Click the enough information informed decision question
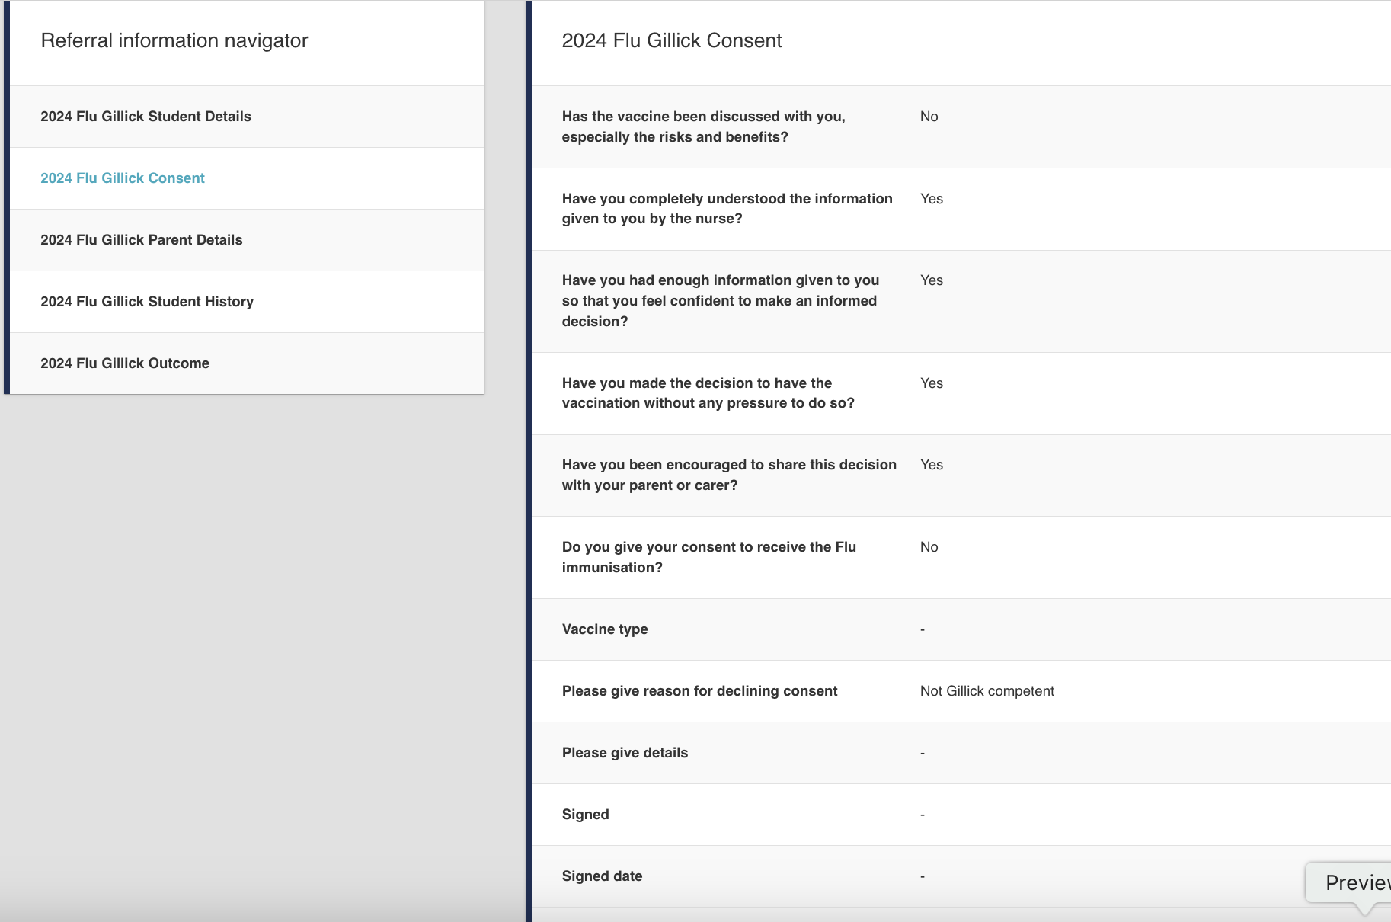The image size is (1391, 922). tap(720, 301)
